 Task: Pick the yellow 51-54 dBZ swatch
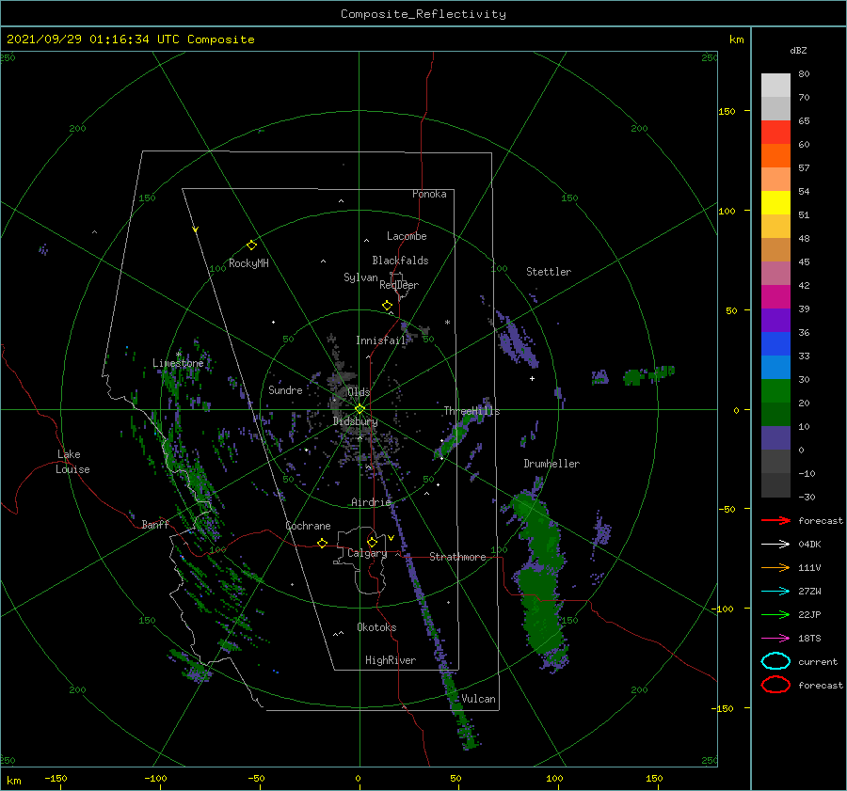(775, 203)
